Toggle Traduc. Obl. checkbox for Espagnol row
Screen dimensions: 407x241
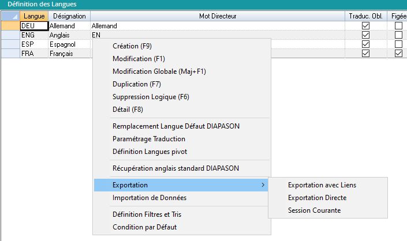[365, 44]
